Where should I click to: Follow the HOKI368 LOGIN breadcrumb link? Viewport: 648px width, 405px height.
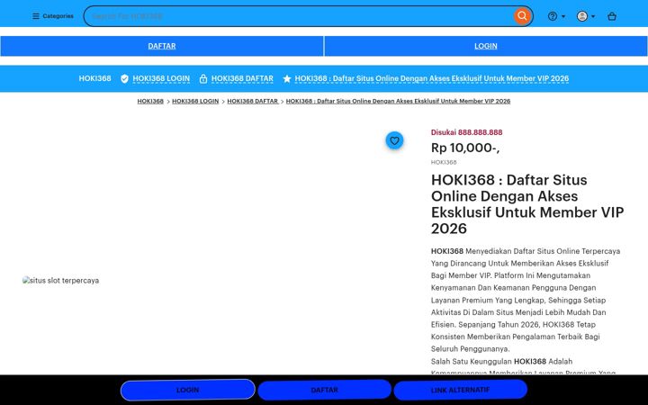(x=195, y=101)
